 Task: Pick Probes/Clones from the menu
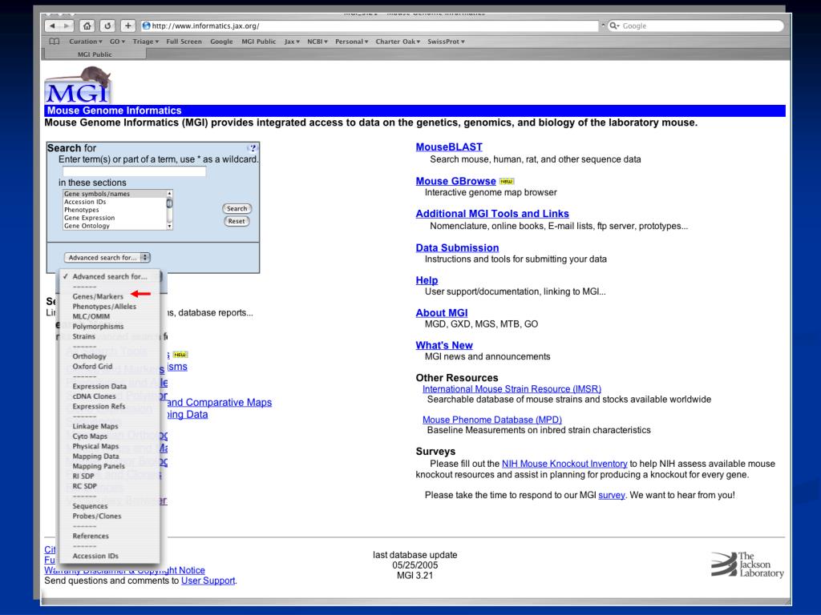97,516
